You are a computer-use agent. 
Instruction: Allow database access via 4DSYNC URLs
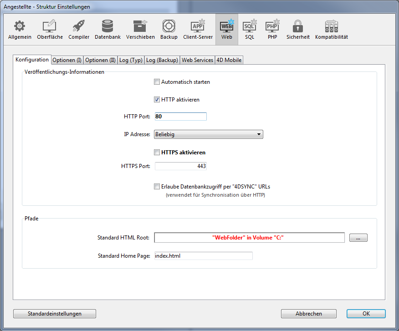pos(157,187)
